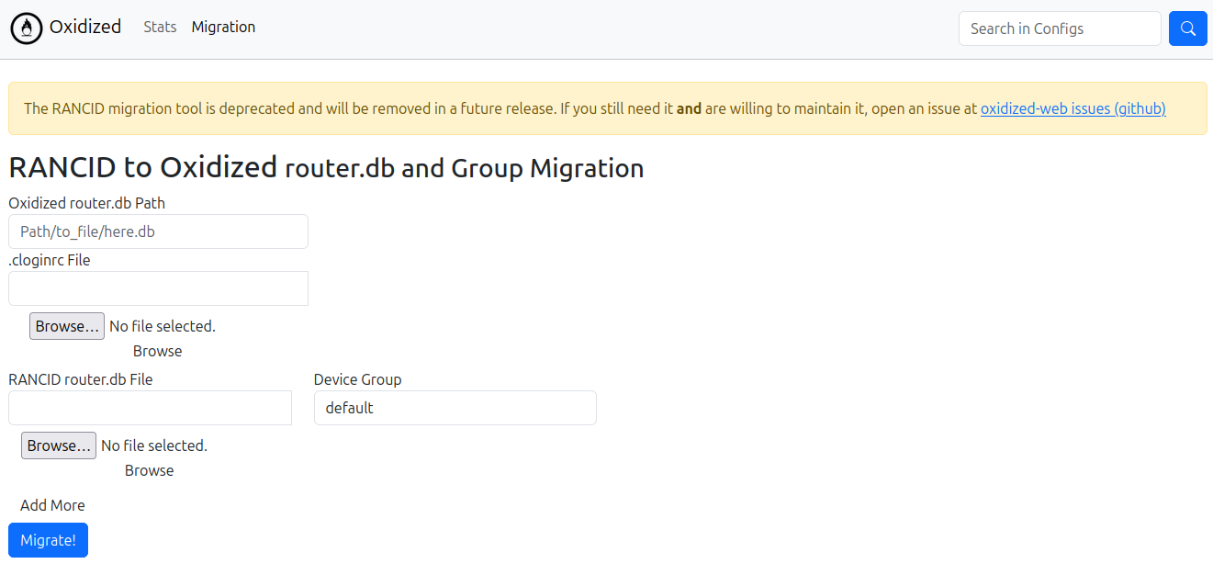Click the Oxidized router.db Path input
This screenshot has width=1213, height=575.
[158, 231]
